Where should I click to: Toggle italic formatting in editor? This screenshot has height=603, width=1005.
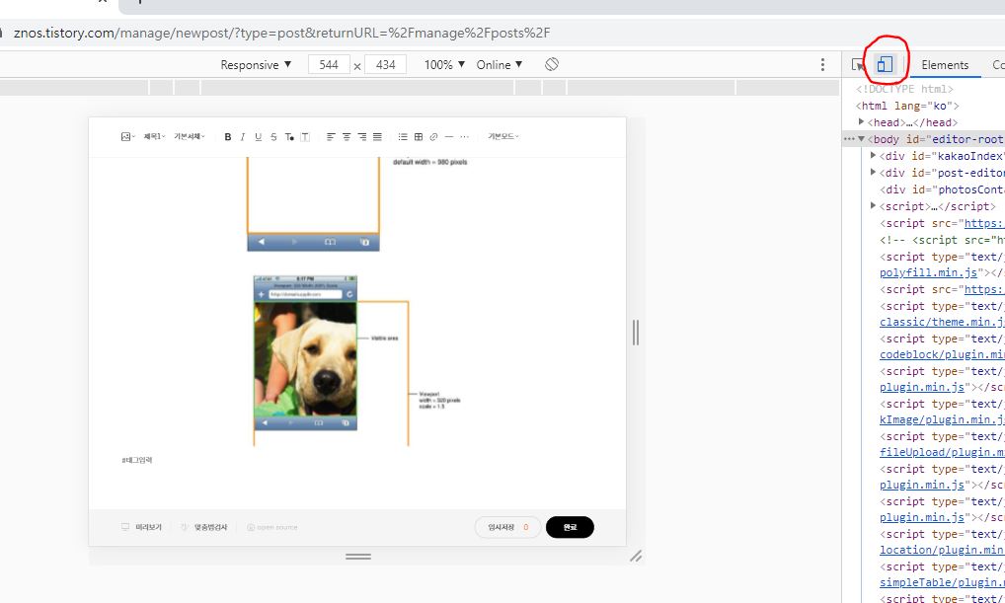coord(243,136)
